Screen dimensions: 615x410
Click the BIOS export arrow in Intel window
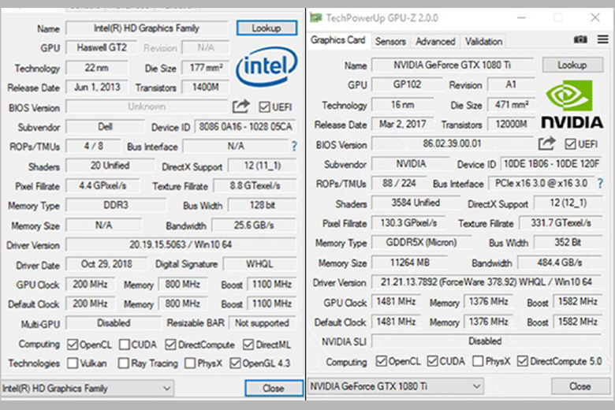pos(240,106)
